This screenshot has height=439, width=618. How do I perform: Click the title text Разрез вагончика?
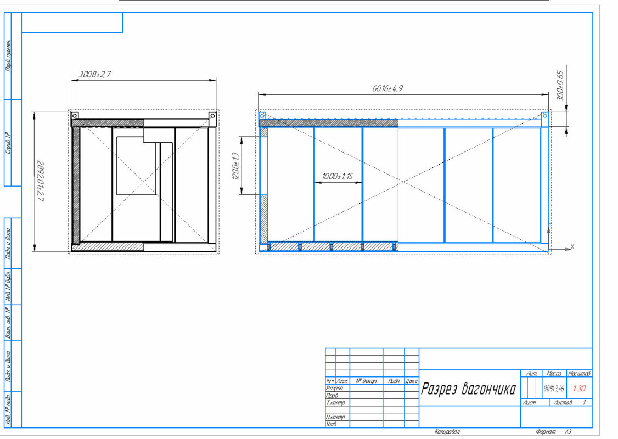click(468, 389)
